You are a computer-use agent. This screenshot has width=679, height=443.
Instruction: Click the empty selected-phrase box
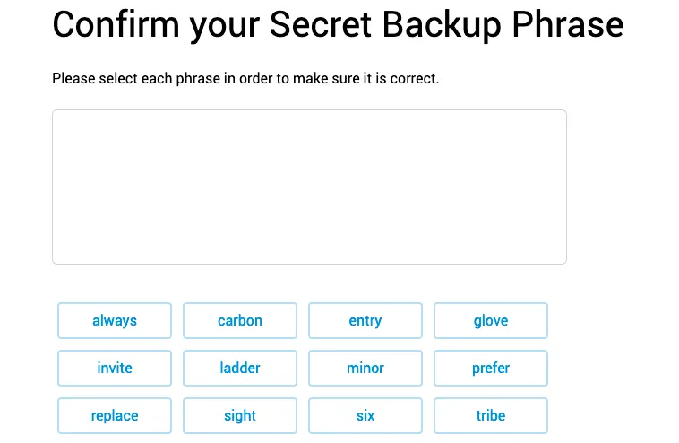309,187
